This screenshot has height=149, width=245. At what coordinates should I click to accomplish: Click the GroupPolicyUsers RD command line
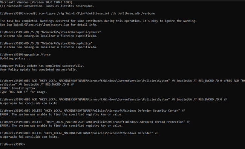tap(50, 32)
